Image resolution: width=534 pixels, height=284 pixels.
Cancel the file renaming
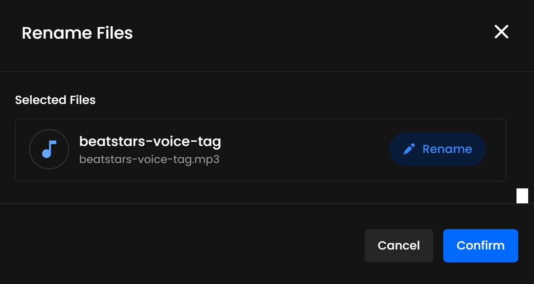pos(399,246)
